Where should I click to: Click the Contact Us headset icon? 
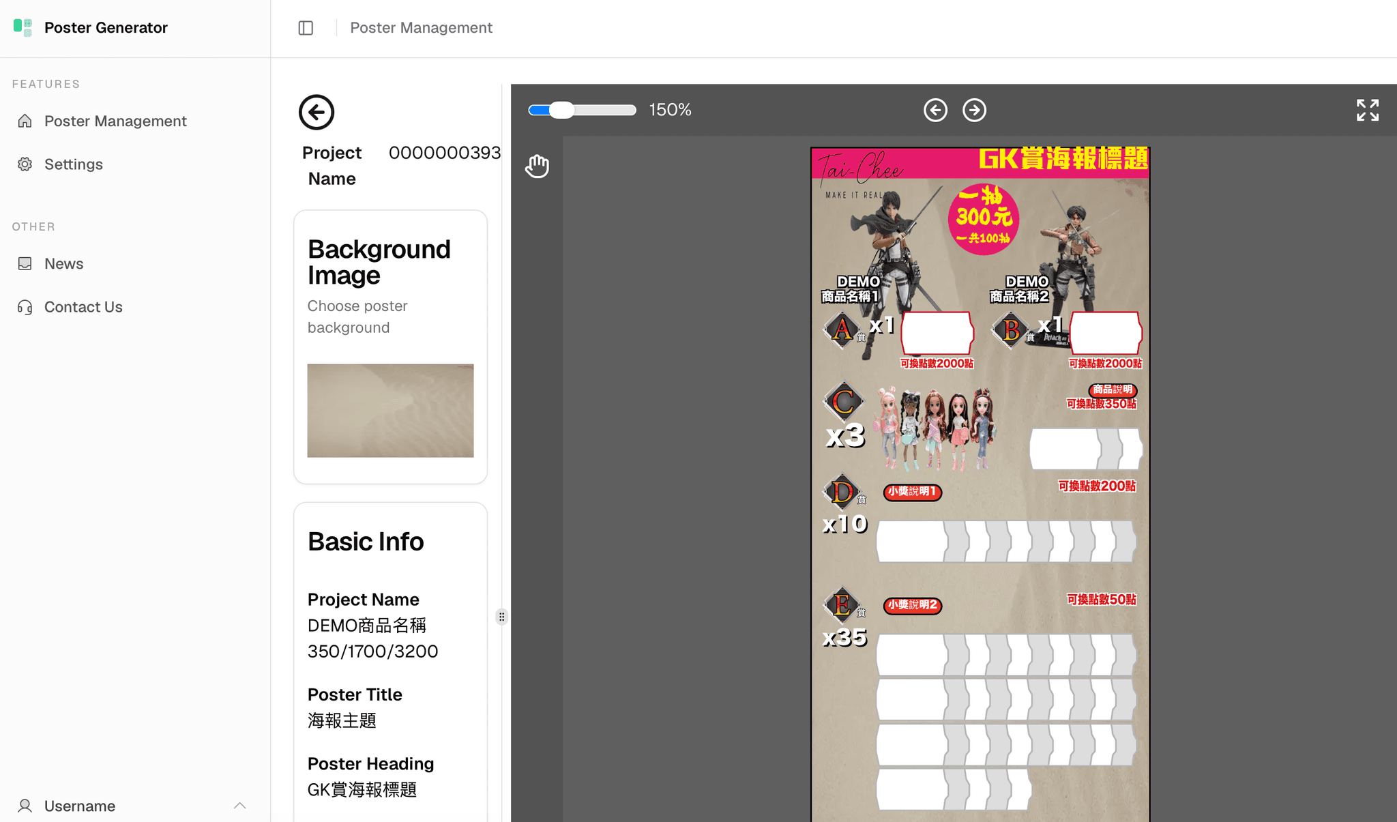coord(25,307)
